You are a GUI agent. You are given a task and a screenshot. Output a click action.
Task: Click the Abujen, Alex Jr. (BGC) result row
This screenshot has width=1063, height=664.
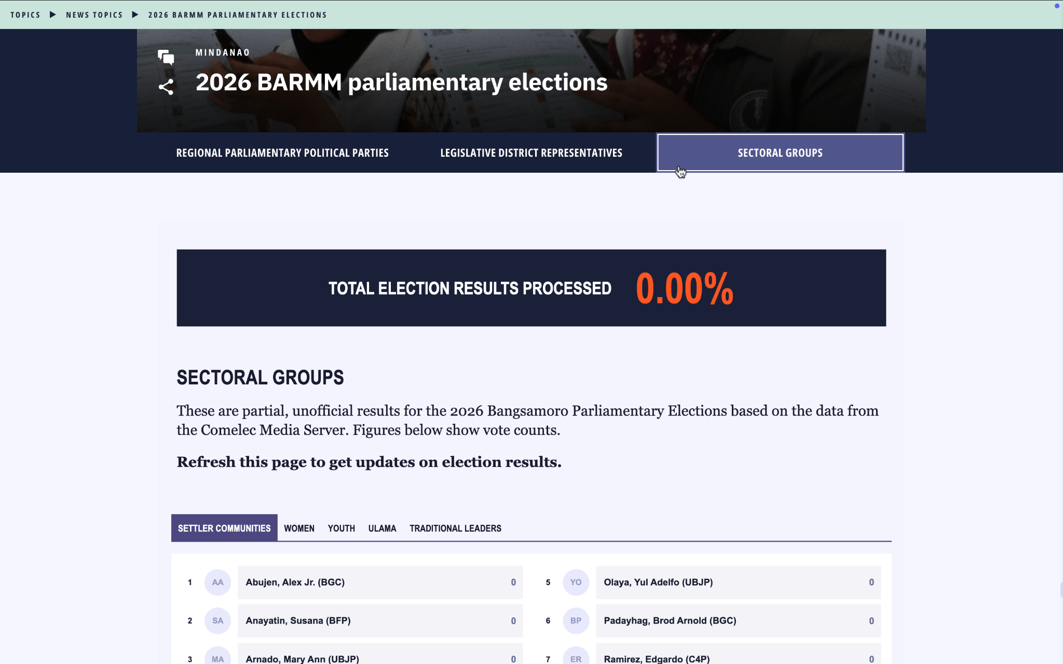click(x=380, y=582)
